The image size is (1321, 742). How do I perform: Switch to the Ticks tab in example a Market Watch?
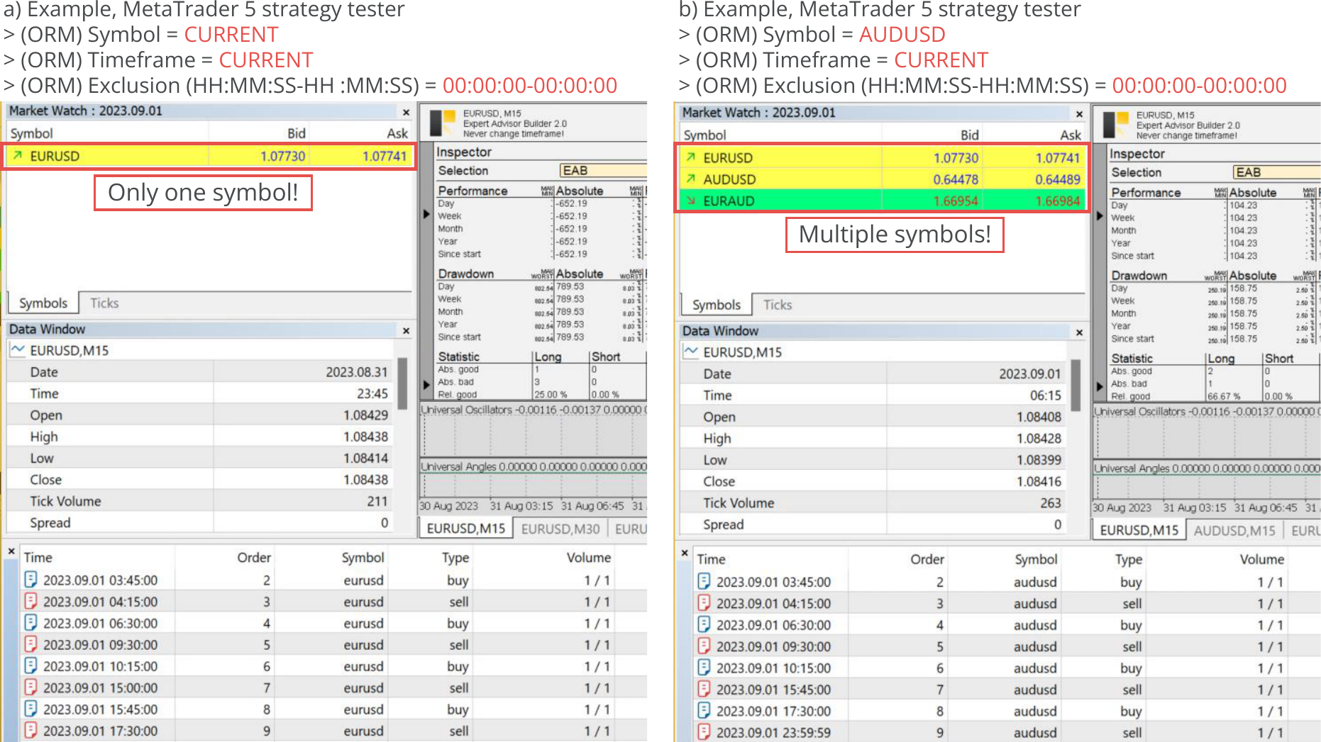pyautogui.click(x=104, y=303)
